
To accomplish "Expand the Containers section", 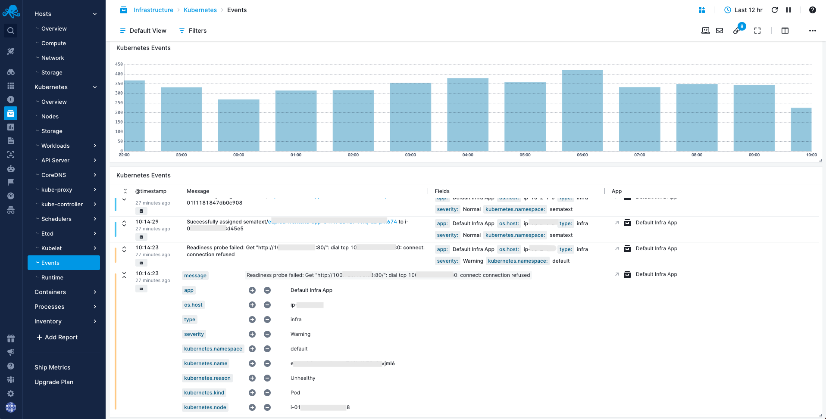I will pos(95,292).
